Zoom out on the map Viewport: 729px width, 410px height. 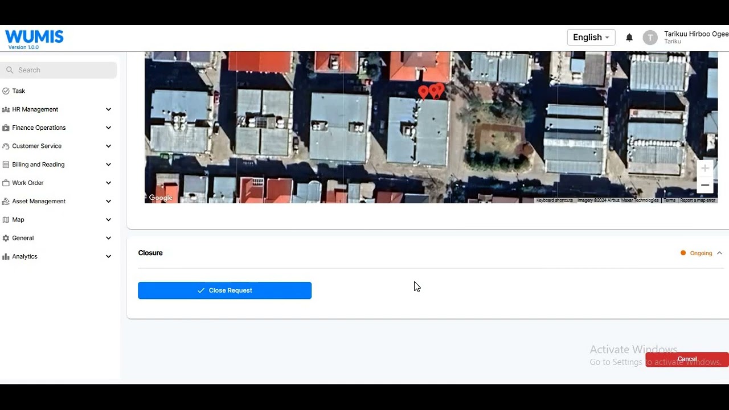pos(705,185)
